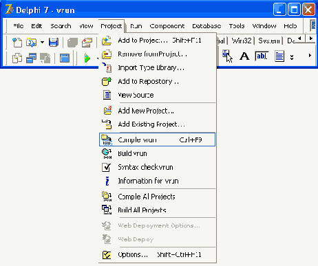Screen dimensions: 318x266
Task: Select the pointer tool in component palette
Action: click(x=227, y=56)
